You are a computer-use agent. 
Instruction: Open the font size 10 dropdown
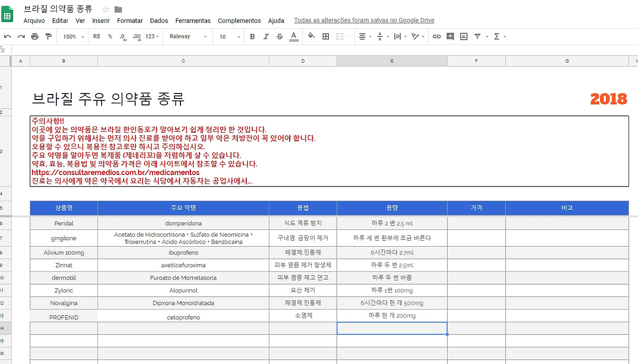(230, 36)
